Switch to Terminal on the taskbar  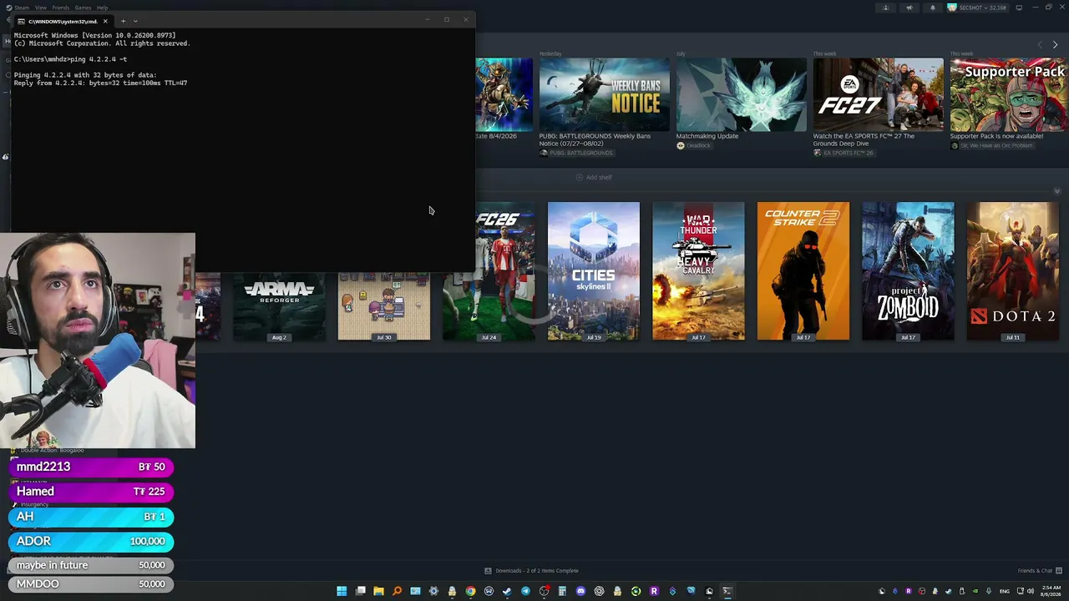point(727,591)
